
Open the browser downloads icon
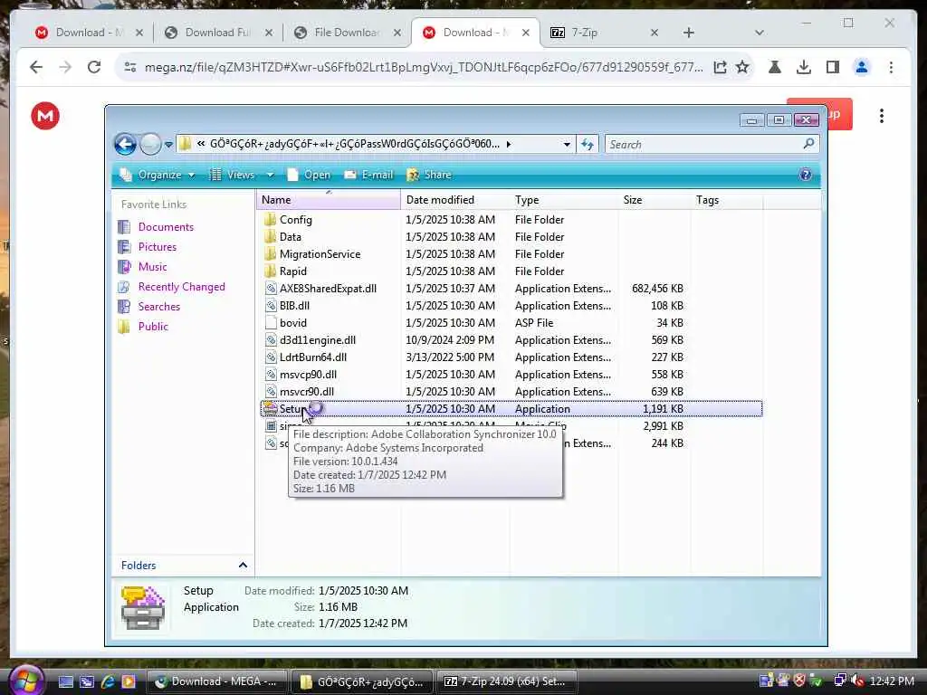(804, 67)
